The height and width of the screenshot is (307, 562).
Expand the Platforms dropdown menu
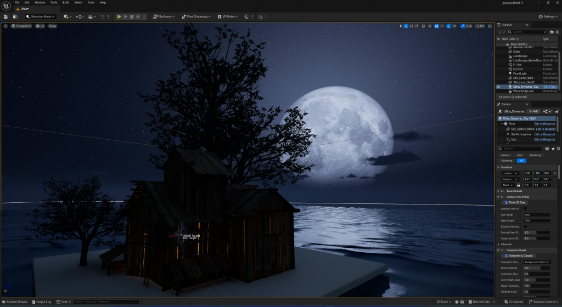162,16
